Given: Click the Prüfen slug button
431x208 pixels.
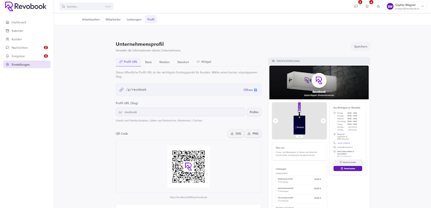Looking at the screenshot, I should point(253,112).
